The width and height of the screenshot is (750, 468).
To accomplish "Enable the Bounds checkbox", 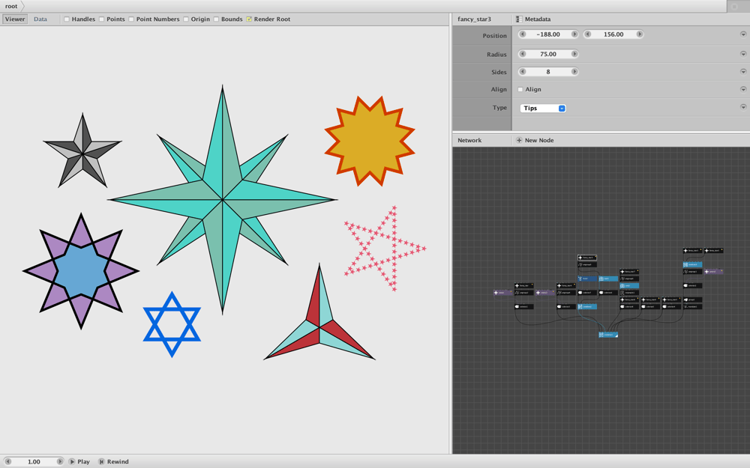I will 216,19.
